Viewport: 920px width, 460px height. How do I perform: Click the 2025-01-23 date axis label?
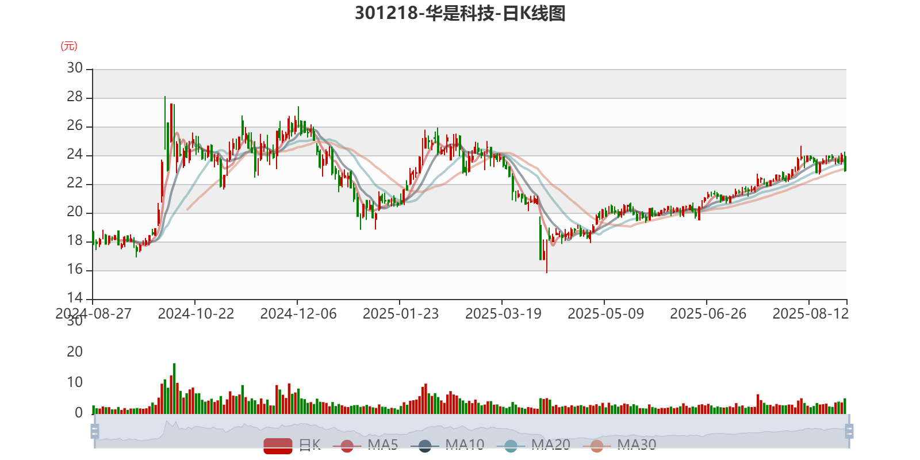(x=401, y=314)
